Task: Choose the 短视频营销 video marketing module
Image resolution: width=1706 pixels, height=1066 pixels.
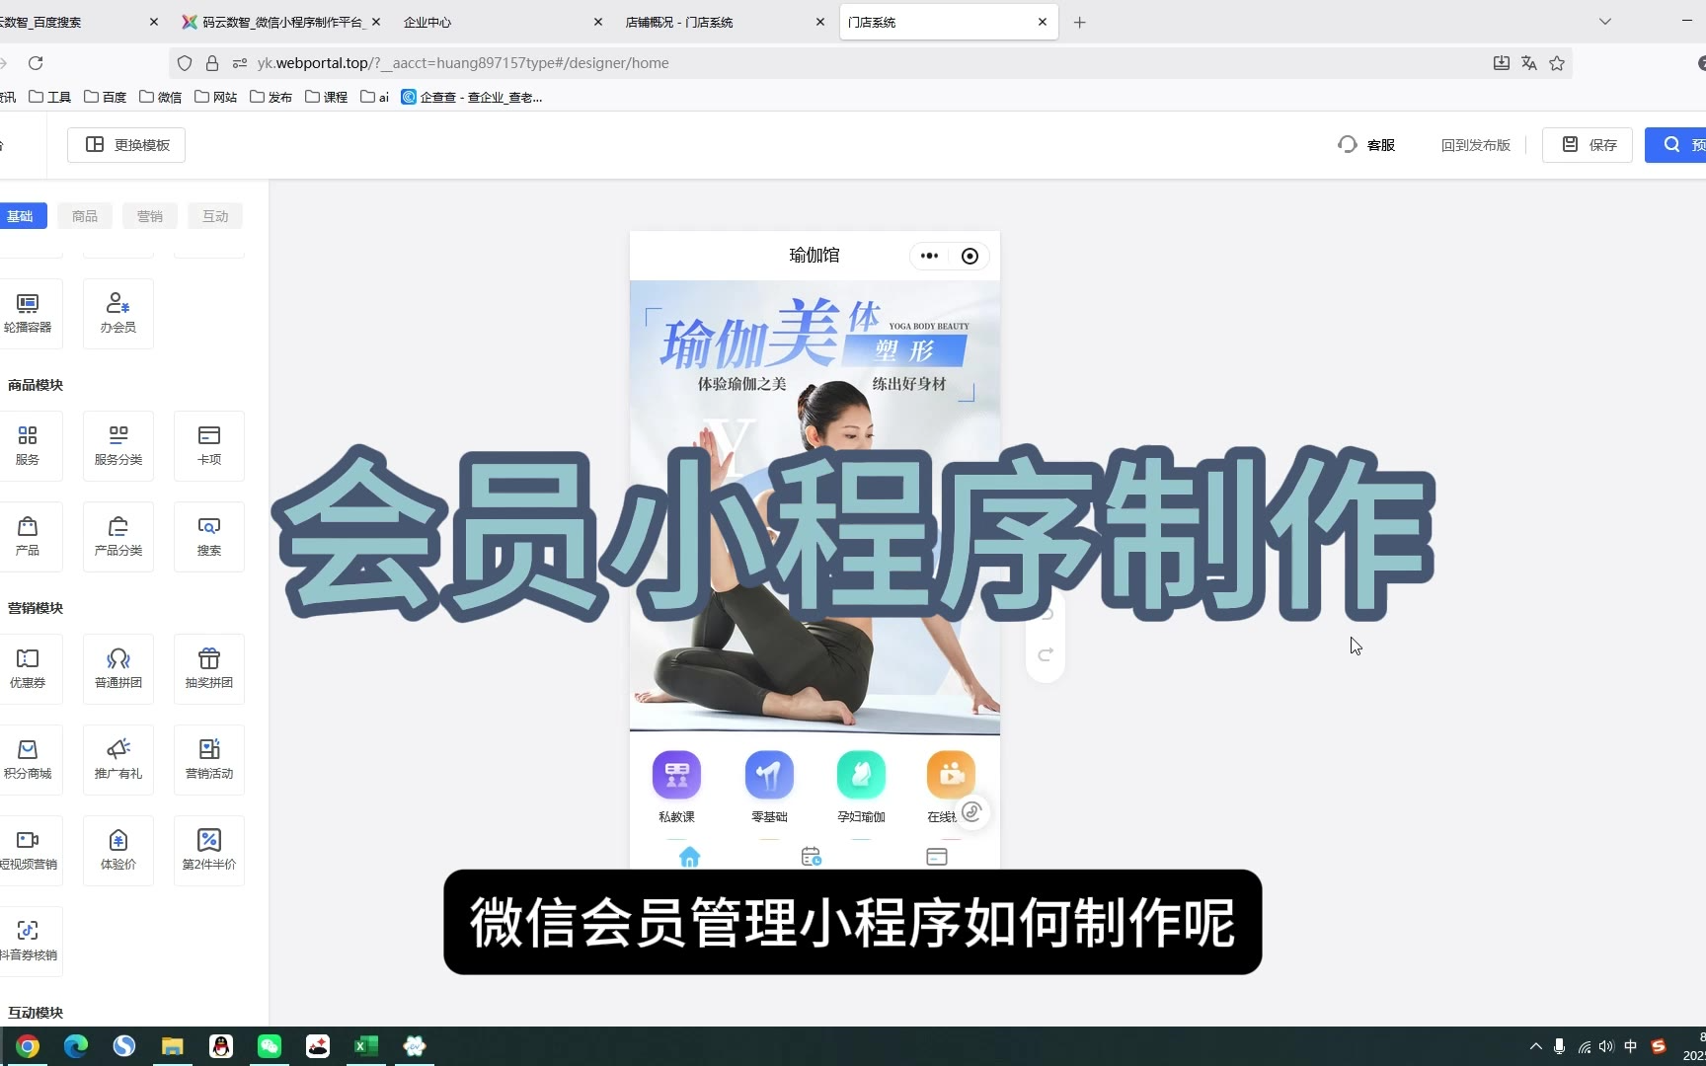Action: coord(28,850)
